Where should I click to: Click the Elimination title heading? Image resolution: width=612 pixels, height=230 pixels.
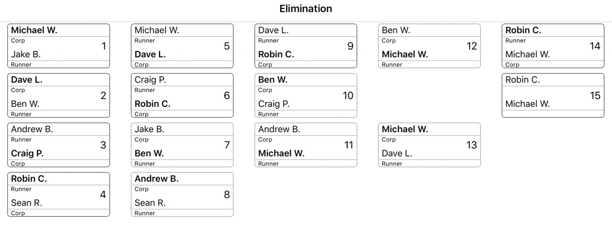click(306, 9)
